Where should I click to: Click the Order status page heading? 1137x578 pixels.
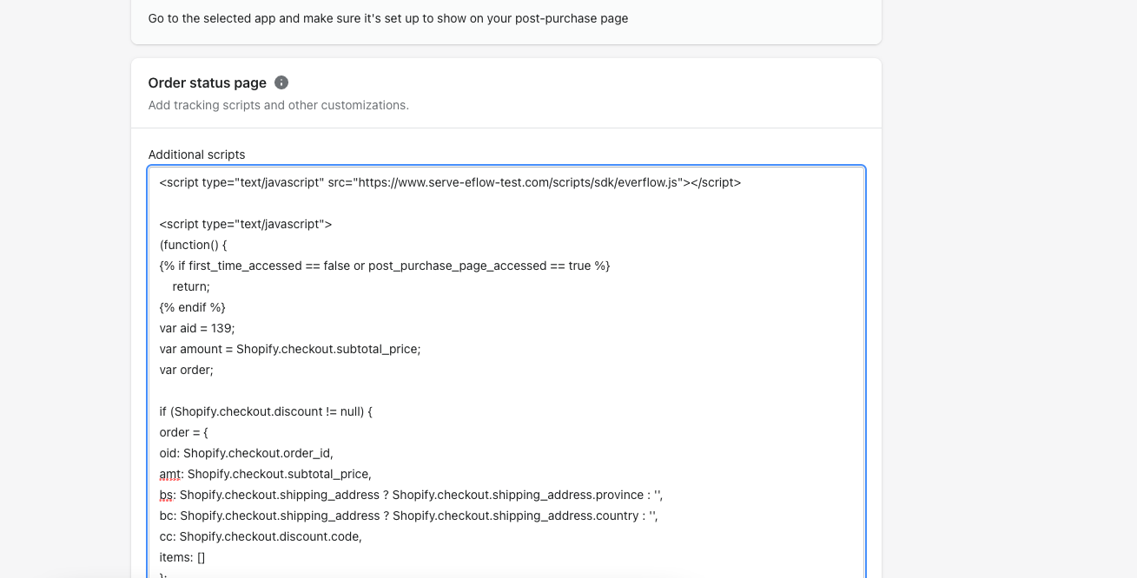(x=207, y=82)
